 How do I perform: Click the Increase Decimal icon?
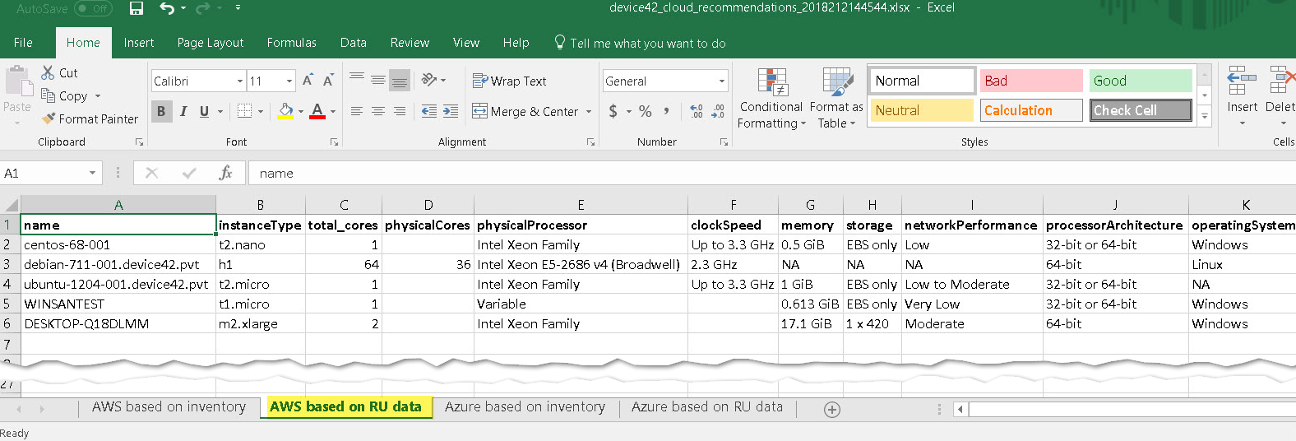click(697, 111)
